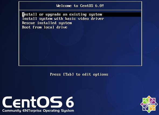This screenshot has width=159, height=115.
Task: Click the large "CentOS 6" wordmark
Action: tap(38, 102)
